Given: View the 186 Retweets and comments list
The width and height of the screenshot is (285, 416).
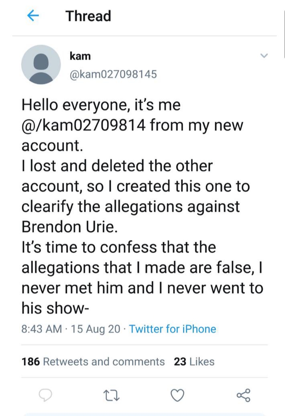Looking at the screenshot, I should tap(93, 361).
